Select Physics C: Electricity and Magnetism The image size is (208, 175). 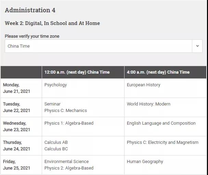click(x=162, y=142)
